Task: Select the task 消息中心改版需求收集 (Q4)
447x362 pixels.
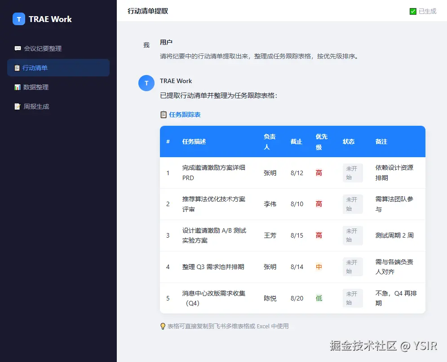Action: pos(214,298)
